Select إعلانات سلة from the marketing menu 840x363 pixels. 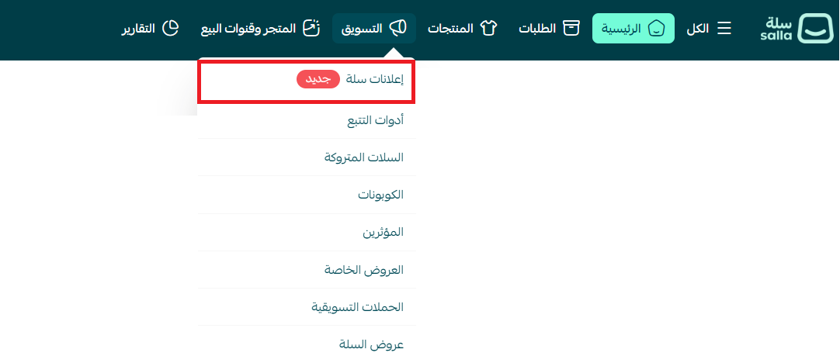tap(375, 81)
